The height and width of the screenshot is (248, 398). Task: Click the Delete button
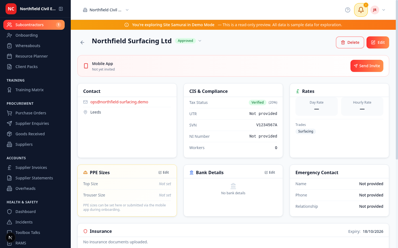[x=350, y=42]
